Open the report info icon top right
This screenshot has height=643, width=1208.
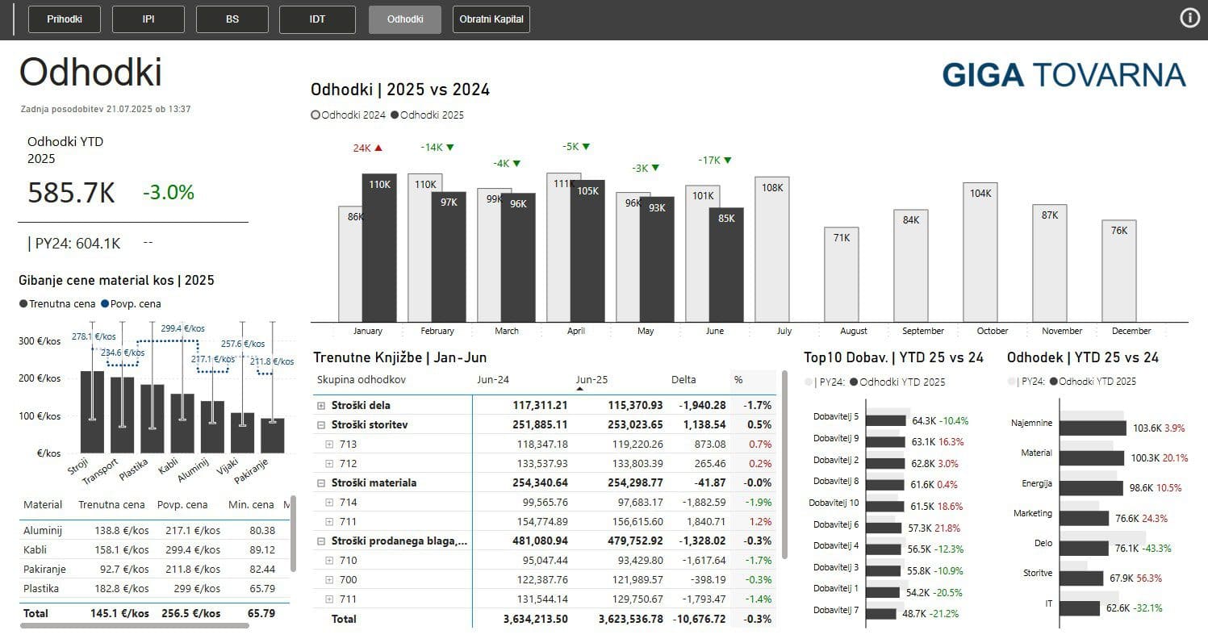click(x=1189, y=17)
